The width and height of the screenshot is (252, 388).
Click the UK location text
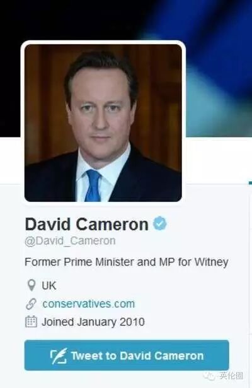tap(49, 286)
